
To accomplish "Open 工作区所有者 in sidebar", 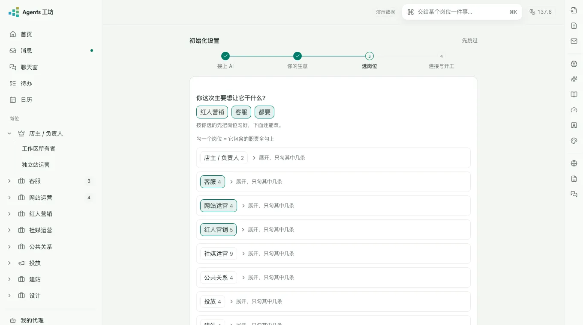I will (39, 149).
